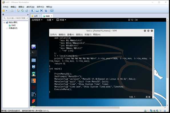The width and height of the screenshot is (170, 113).
Task: Click the hard disk status bar icon
Action: (145, 111)
